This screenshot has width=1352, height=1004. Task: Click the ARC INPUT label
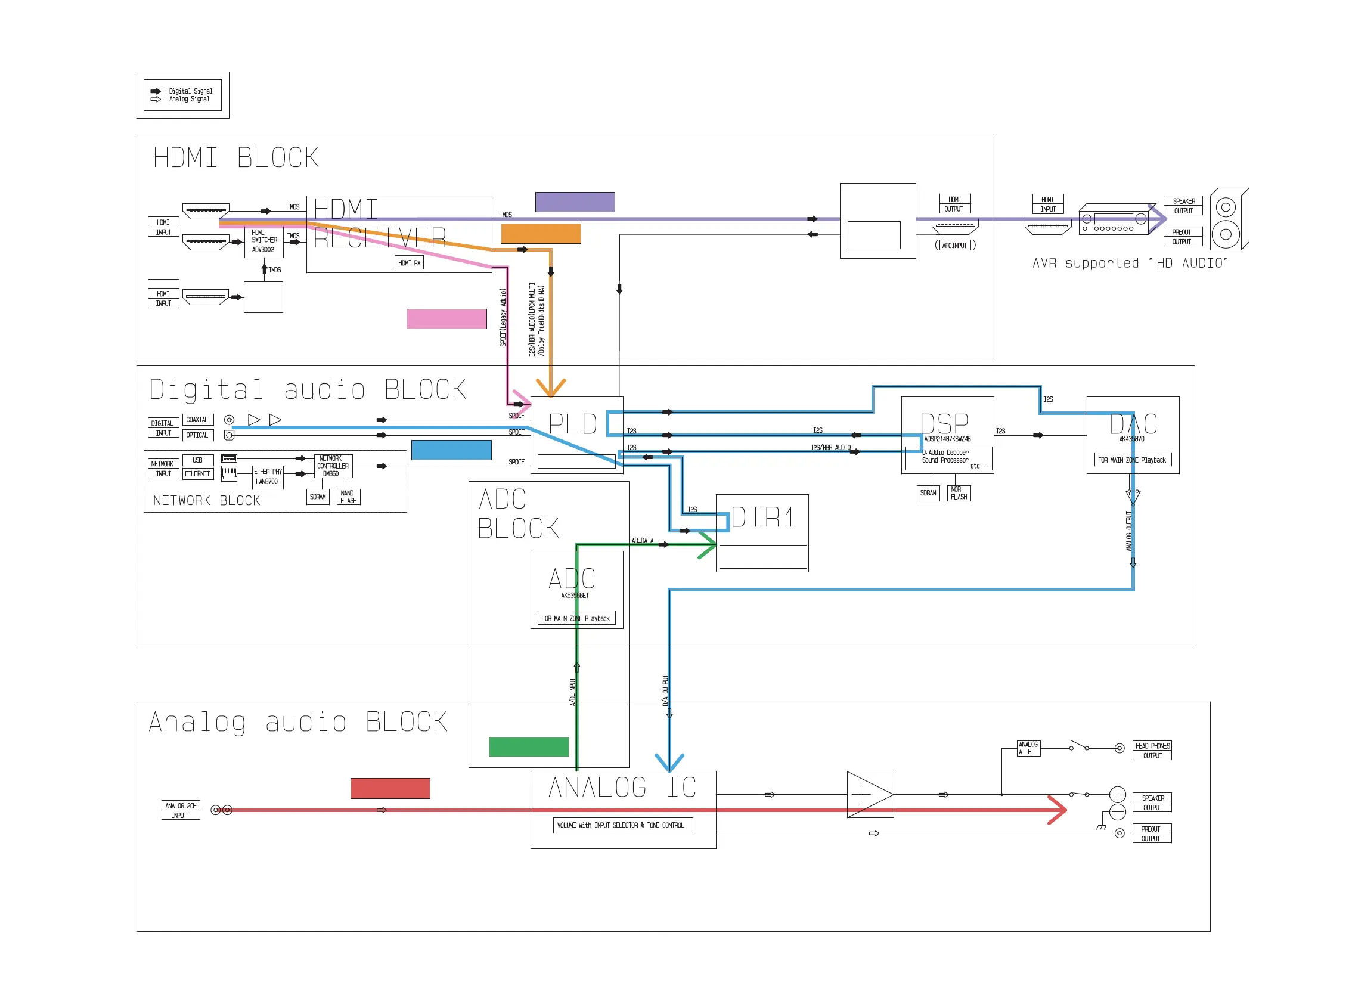(x=954, y=246)
